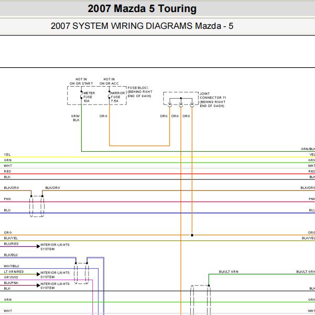This screenshot has width=315, height=315.
Task: Select the "PNK" label at the left wire end
Action: 7,199
